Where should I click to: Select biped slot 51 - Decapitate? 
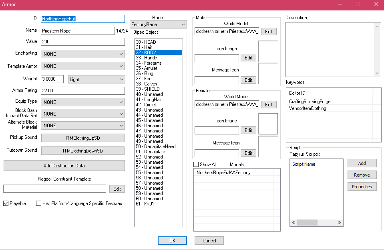coord(159,152)
